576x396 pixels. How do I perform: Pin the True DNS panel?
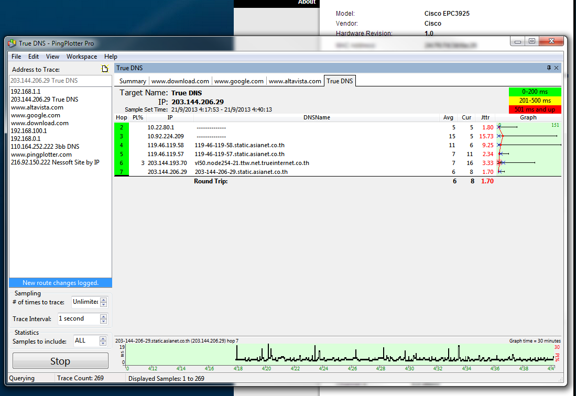pyautogui.click(x=549, y=68)
